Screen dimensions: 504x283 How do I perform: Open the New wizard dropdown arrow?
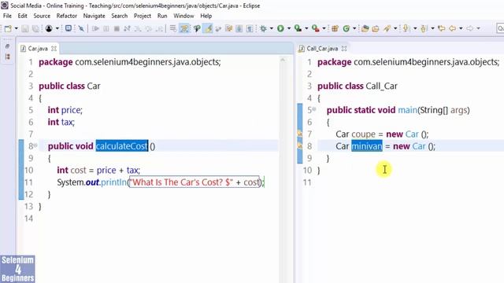point(16,28)
